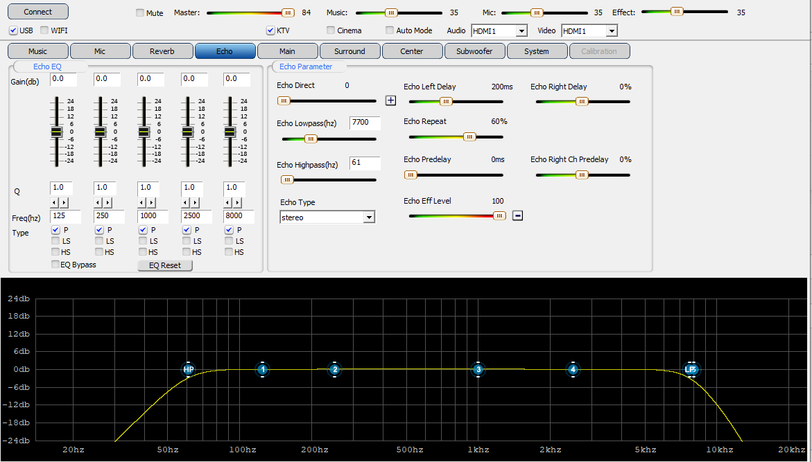Switch to the Reverb tab
The image size is (812, 462).
pyautogui.click(x=162, y=51)
